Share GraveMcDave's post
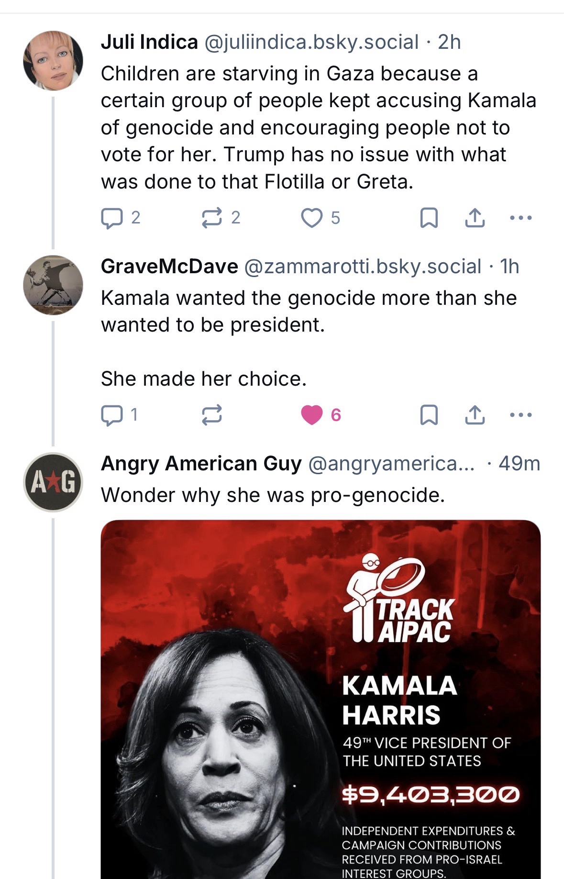The height and width of the screenshot is (879, 564). [475, 415]
